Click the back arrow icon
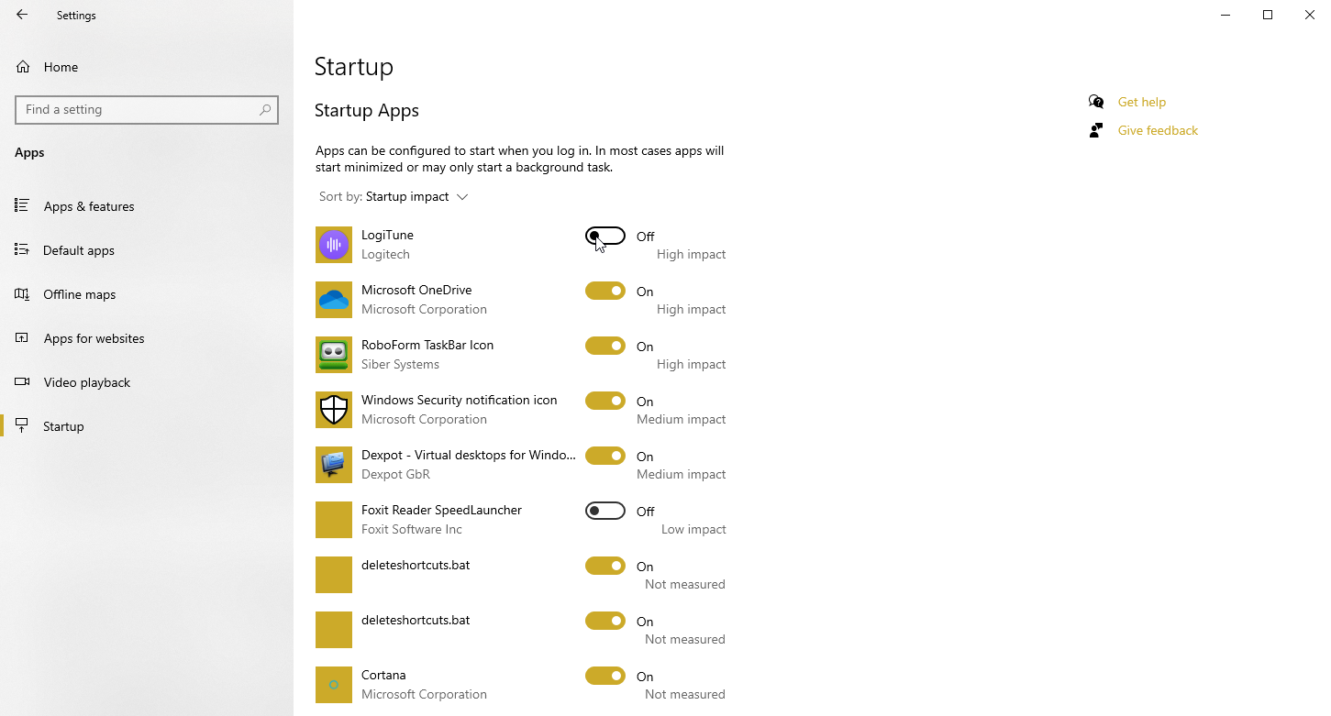 (22, 15)
